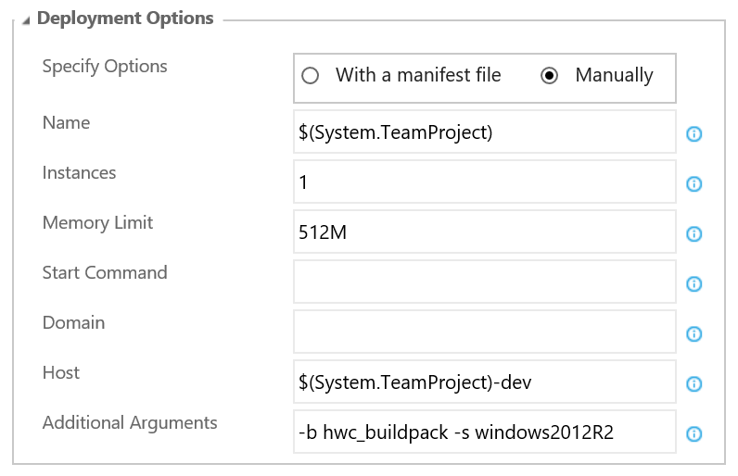Show info tooltip for Memory Limit
This screenshot has width=738, height=476.
[x=694, y=234]
